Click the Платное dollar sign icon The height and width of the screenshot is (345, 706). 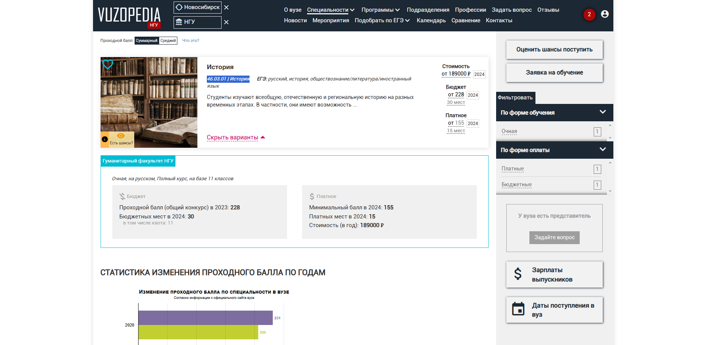(x=312, y=196)
